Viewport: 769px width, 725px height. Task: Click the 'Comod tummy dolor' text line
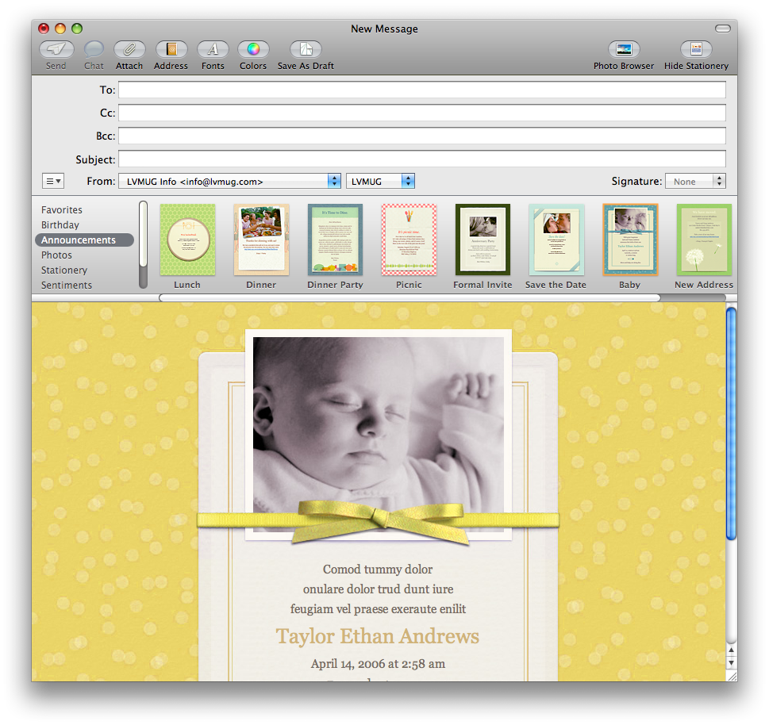click(378, 569)
